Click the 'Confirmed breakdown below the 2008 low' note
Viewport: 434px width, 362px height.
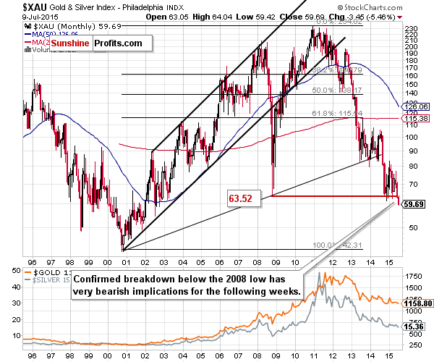pos(187,285)
